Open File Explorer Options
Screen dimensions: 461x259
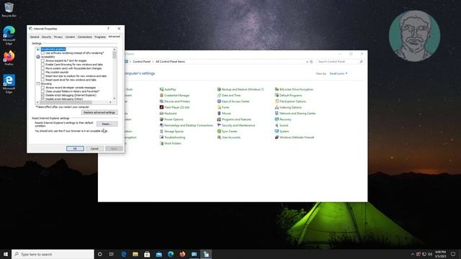tap(290, 101)
